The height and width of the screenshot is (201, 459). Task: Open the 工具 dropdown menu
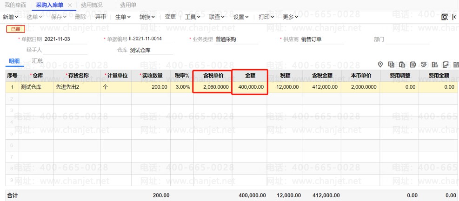(x=193, y=17)
